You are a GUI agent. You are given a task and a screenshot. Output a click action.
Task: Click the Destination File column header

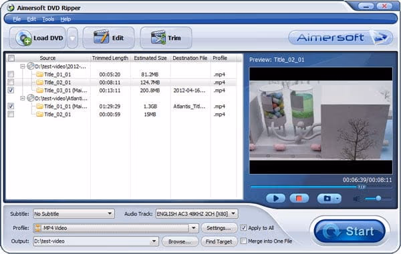pos(190,58)
